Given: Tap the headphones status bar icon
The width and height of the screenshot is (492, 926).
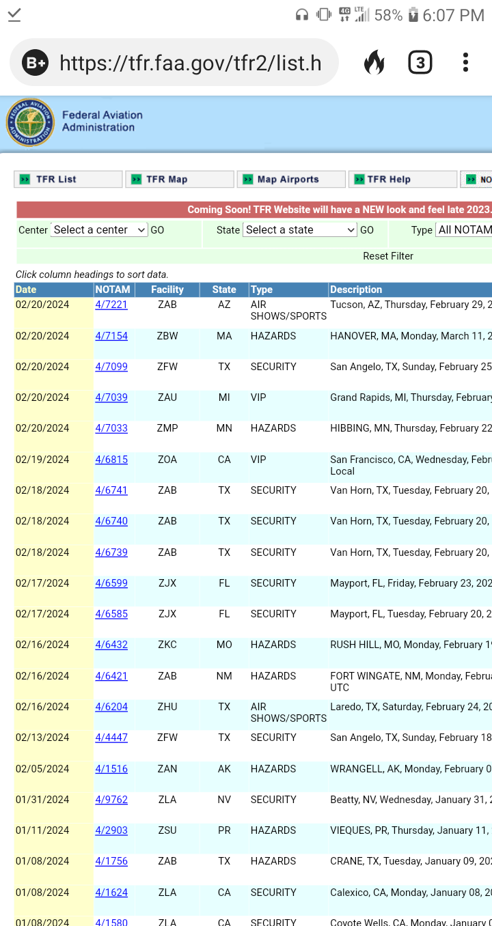Looking at the screenshot, I should coord(302,15).
